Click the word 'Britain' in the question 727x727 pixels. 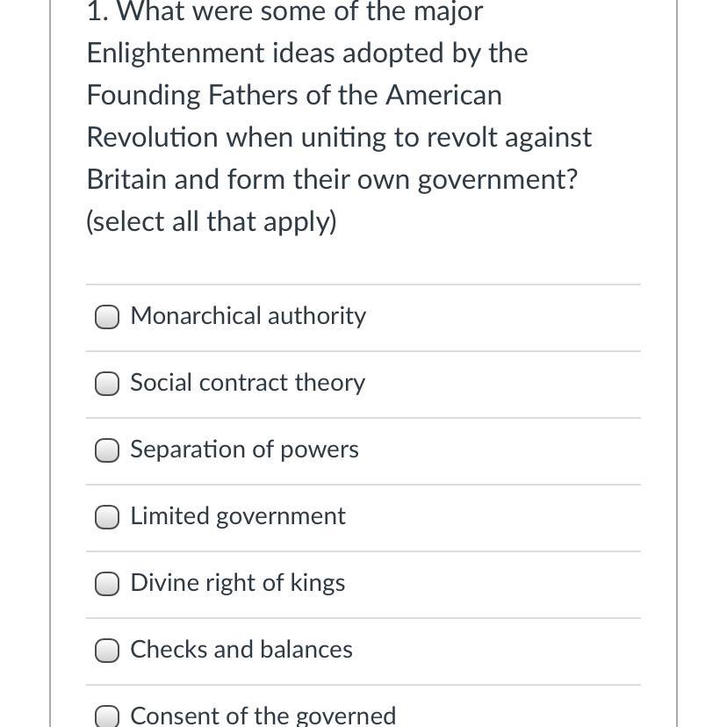tap(126, 179)
